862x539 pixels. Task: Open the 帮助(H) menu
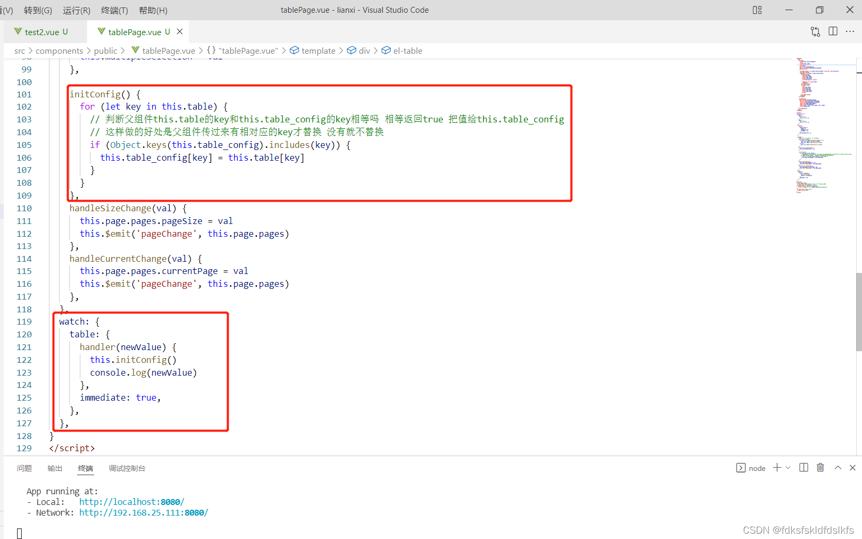click(153, 10)
